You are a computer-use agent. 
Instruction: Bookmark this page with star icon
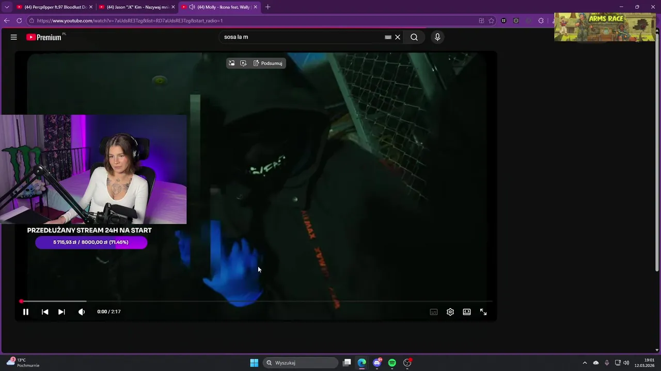[491, 21]
